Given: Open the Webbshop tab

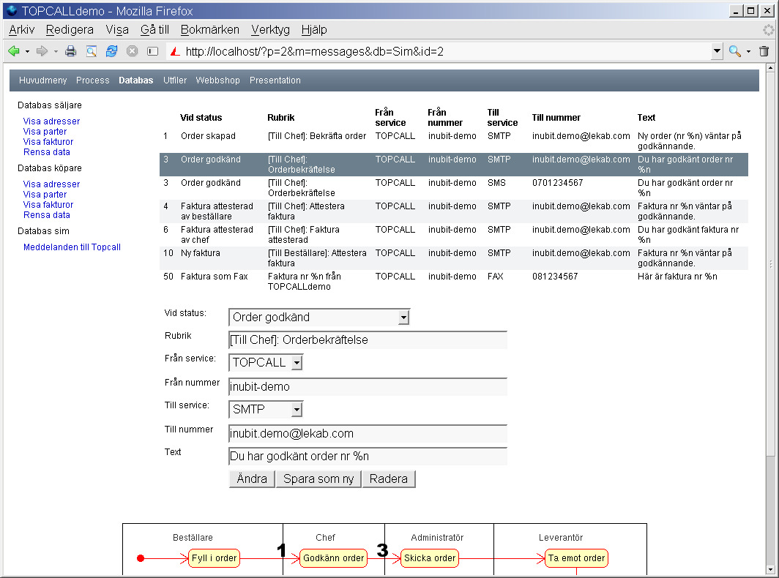Looking at the screenshot, I should point(217,80).
